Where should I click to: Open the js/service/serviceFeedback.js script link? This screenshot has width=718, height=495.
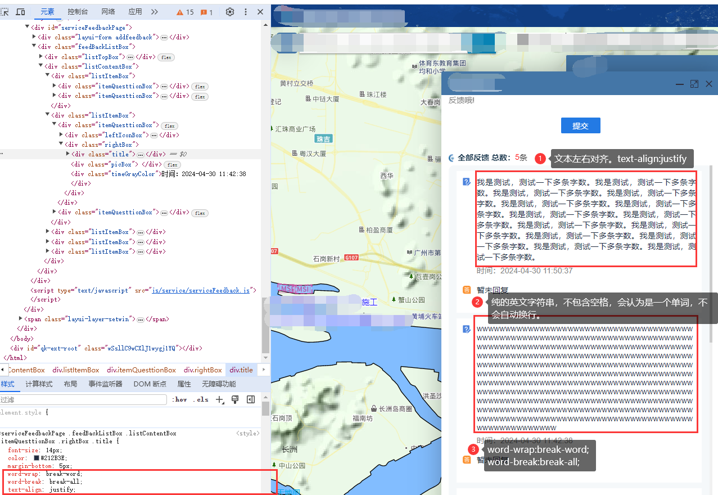(201, 290)
